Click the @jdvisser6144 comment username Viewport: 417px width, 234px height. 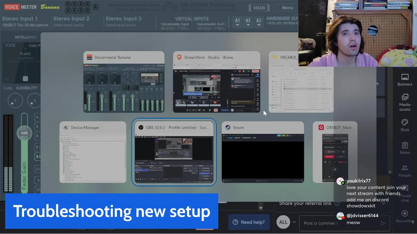(362, 215)
